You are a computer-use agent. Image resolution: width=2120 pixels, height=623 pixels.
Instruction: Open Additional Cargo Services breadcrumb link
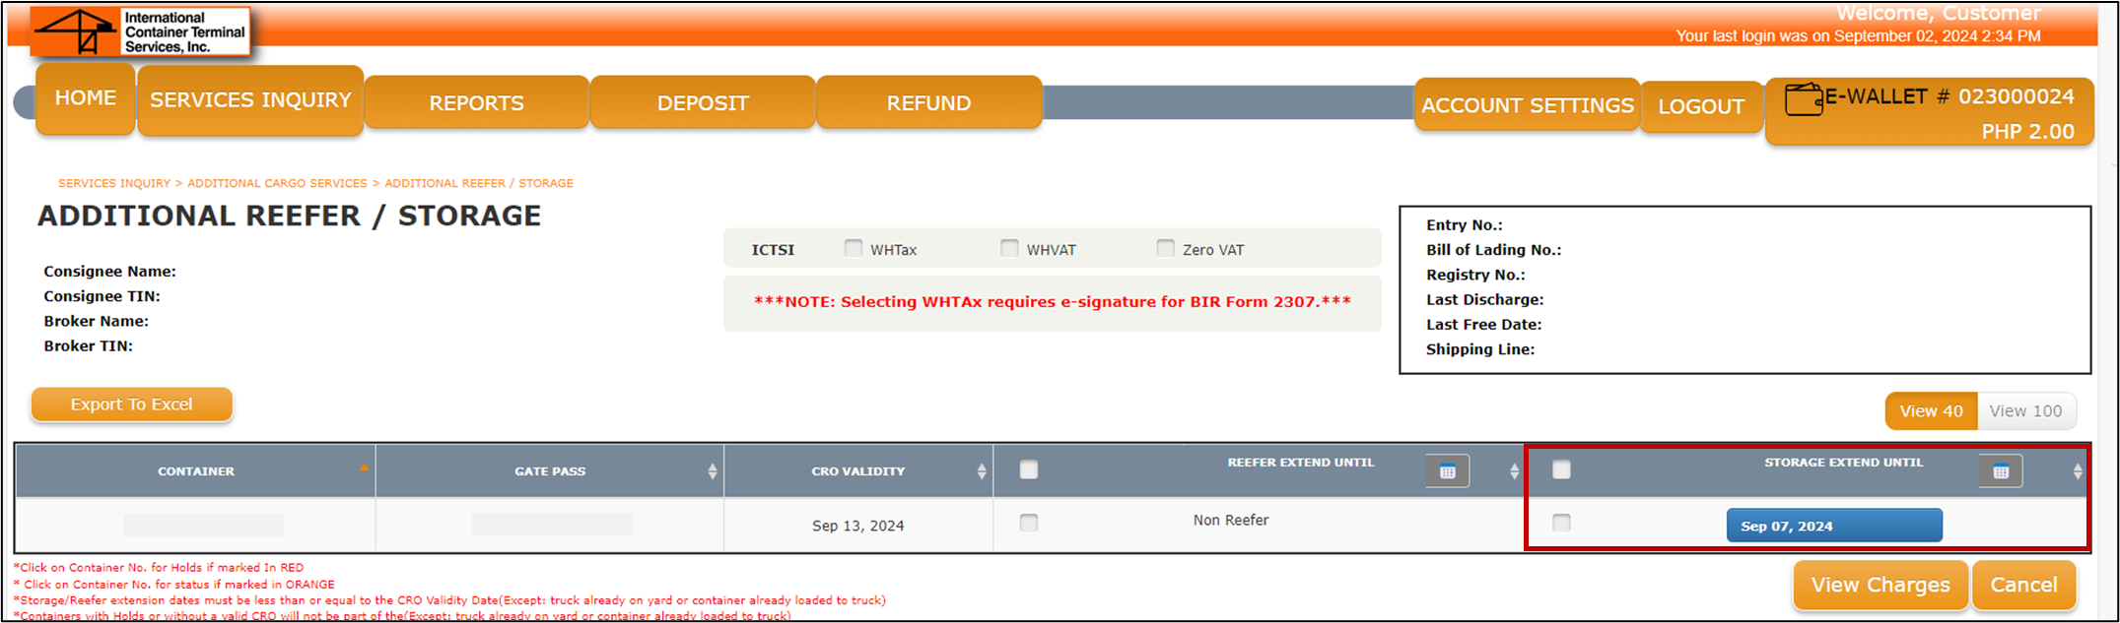click(277, 183)
